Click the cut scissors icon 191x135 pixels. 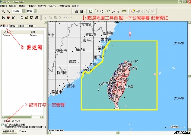tap(45, 18)
